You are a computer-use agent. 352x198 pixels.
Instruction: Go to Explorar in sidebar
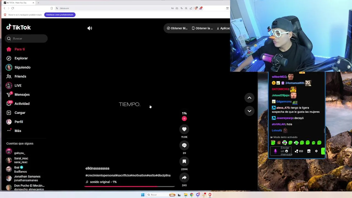(17, 58)
